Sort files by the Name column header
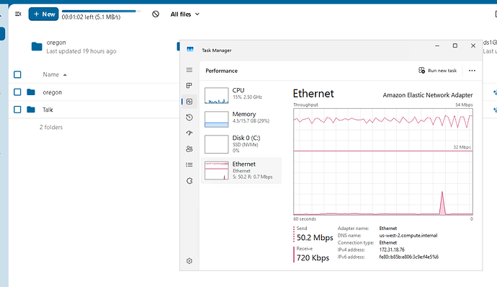Image resolution: width=497 pixels, height=287 pixels. click(51, 74)
